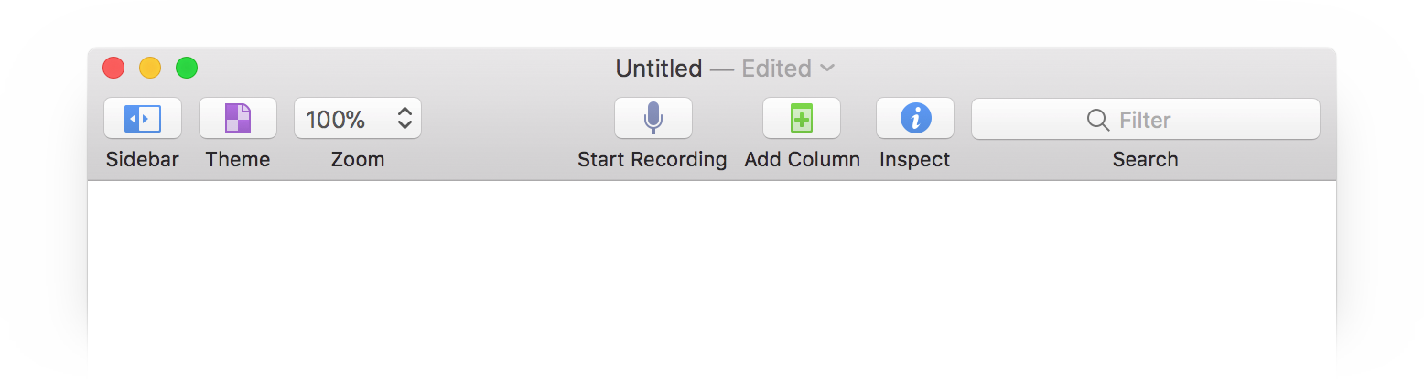Click the magnifying glass in Filter field
This screenshot has width=1424, height=383.
1098,120
